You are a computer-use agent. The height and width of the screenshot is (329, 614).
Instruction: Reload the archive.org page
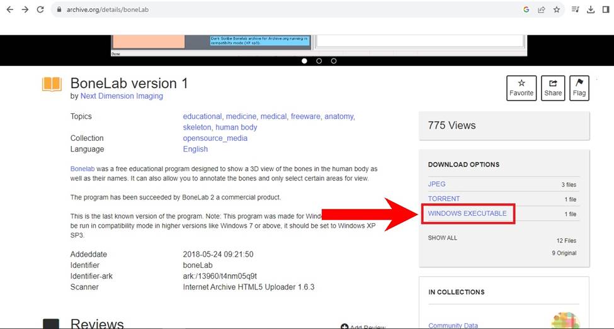pyautogui.click(x=40, y=9)
